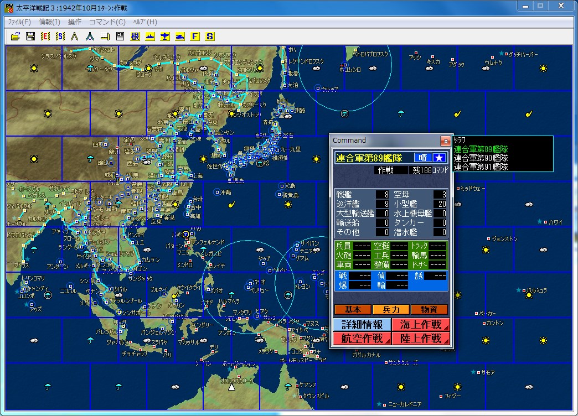Click the white triangle marker in Australia
Image resolution: width=578 pixels, height=416 pixels.
pyautogui.click(x=231, y=387)
